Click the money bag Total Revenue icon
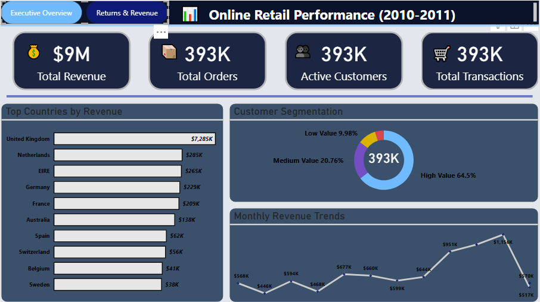540x302 pixels. [x=34, y=52]
